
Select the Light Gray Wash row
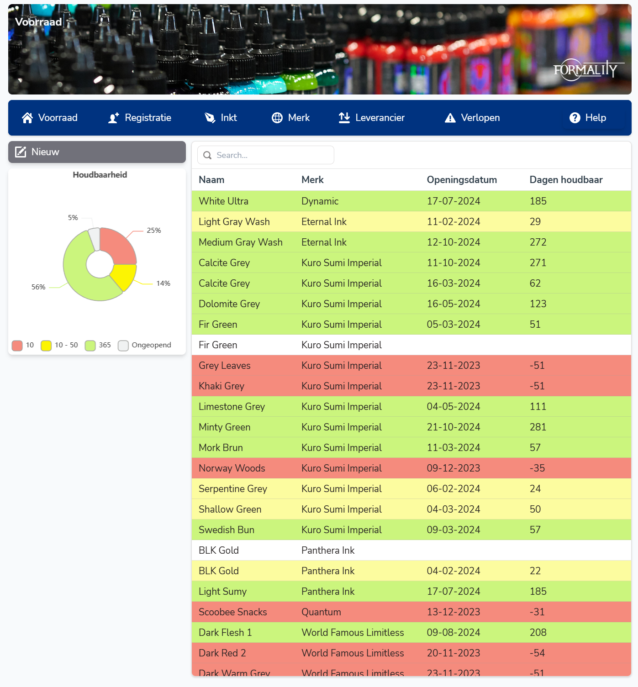point(411,222)
